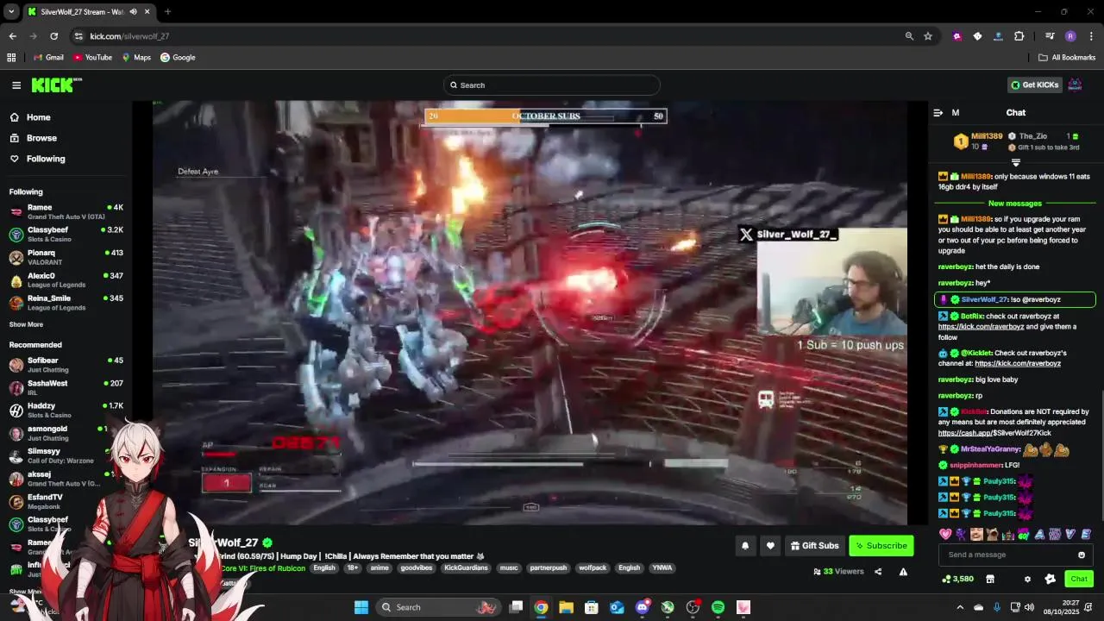This screenshot has width=1104, height=621.
Task: Open tab search dropdown arrow
Action: point(11,12)
